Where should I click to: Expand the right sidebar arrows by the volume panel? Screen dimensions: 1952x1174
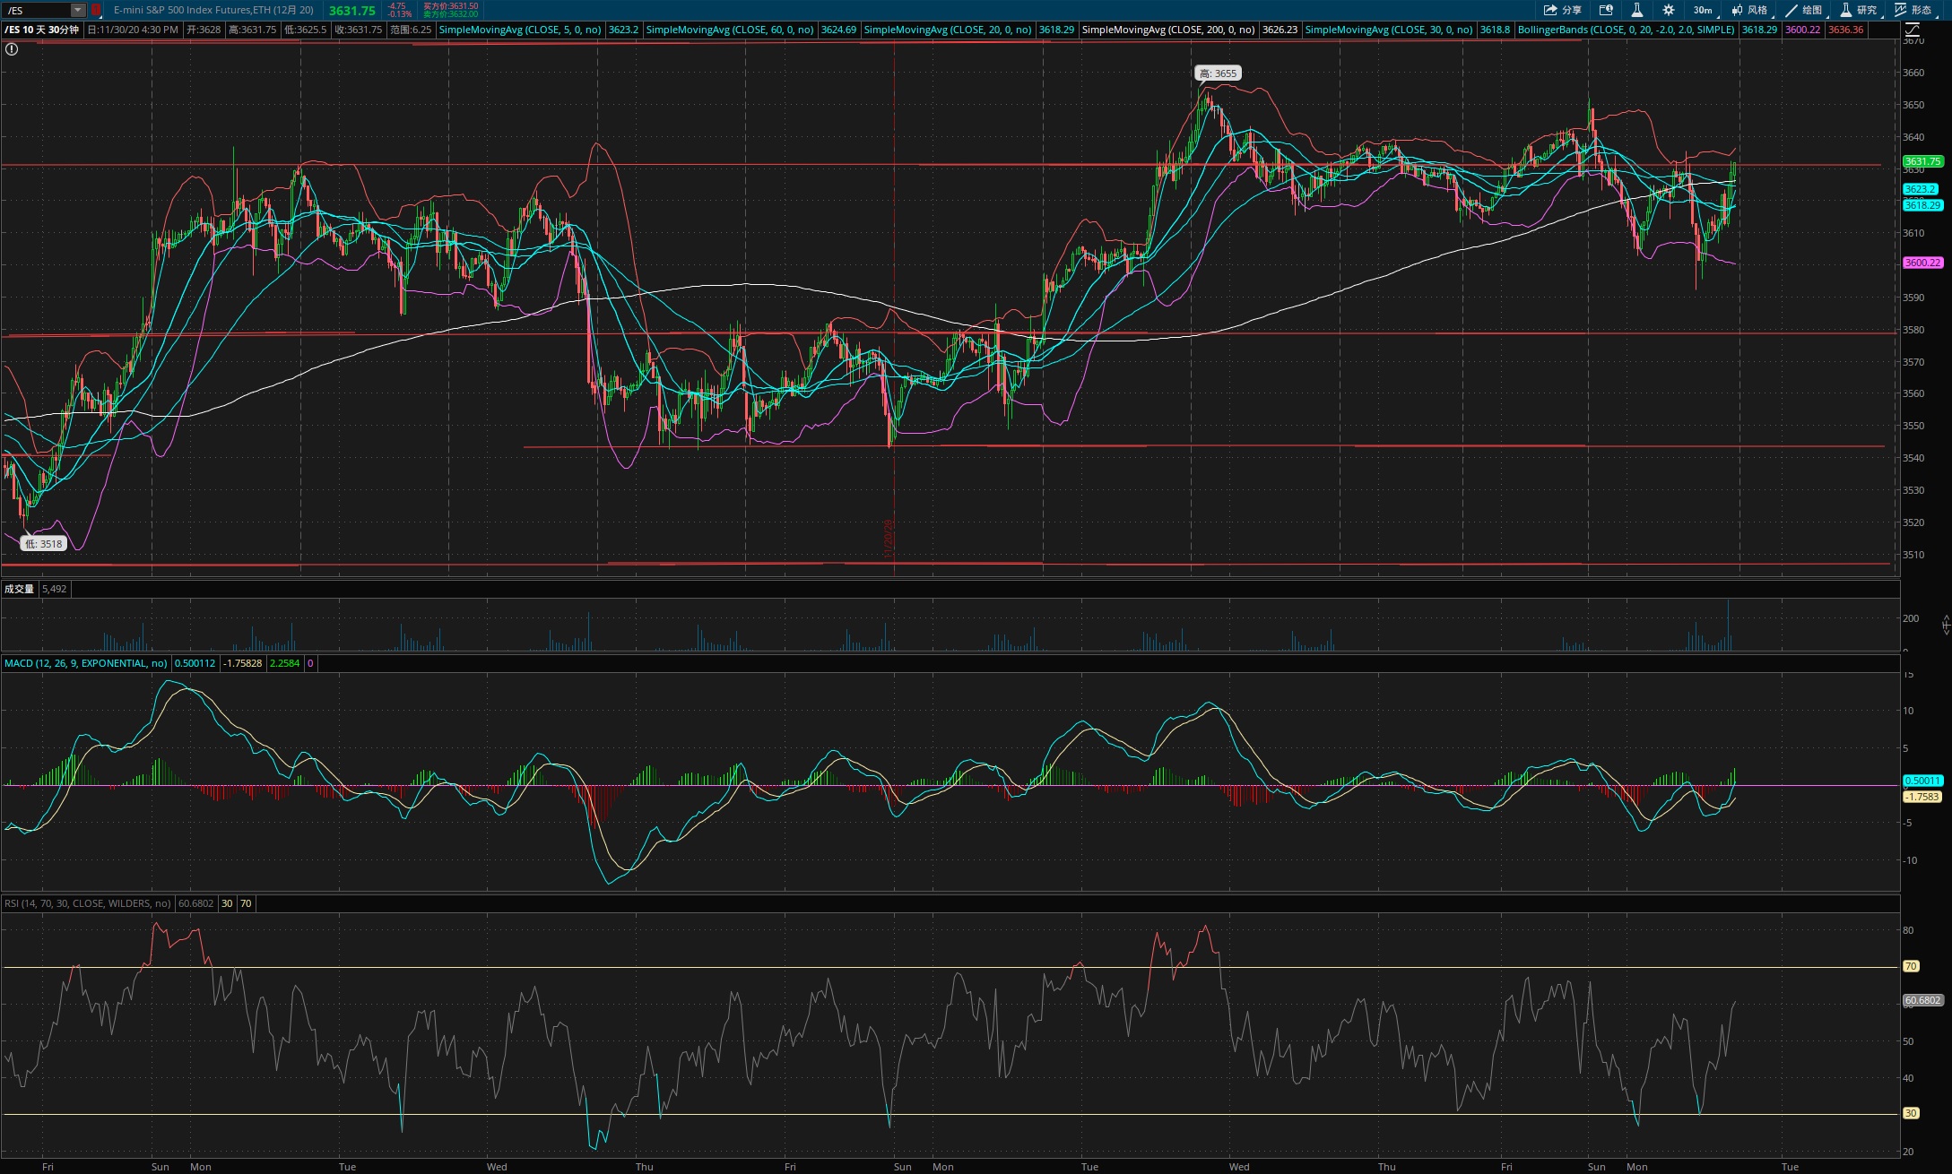pos(1947,625)
